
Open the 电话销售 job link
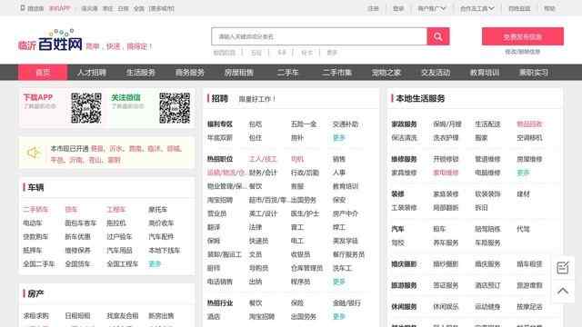coord(220,282)
